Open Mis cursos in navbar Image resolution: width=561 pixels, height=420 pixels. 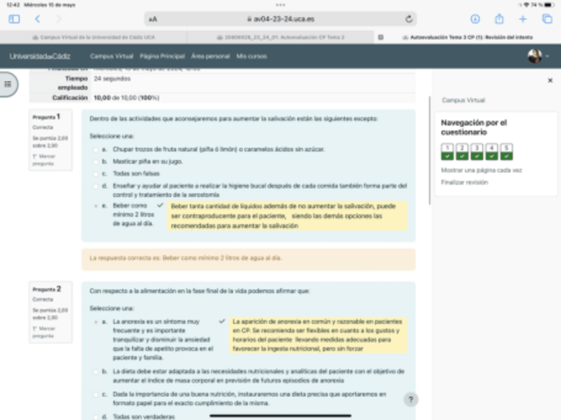(x=251, y=56)
